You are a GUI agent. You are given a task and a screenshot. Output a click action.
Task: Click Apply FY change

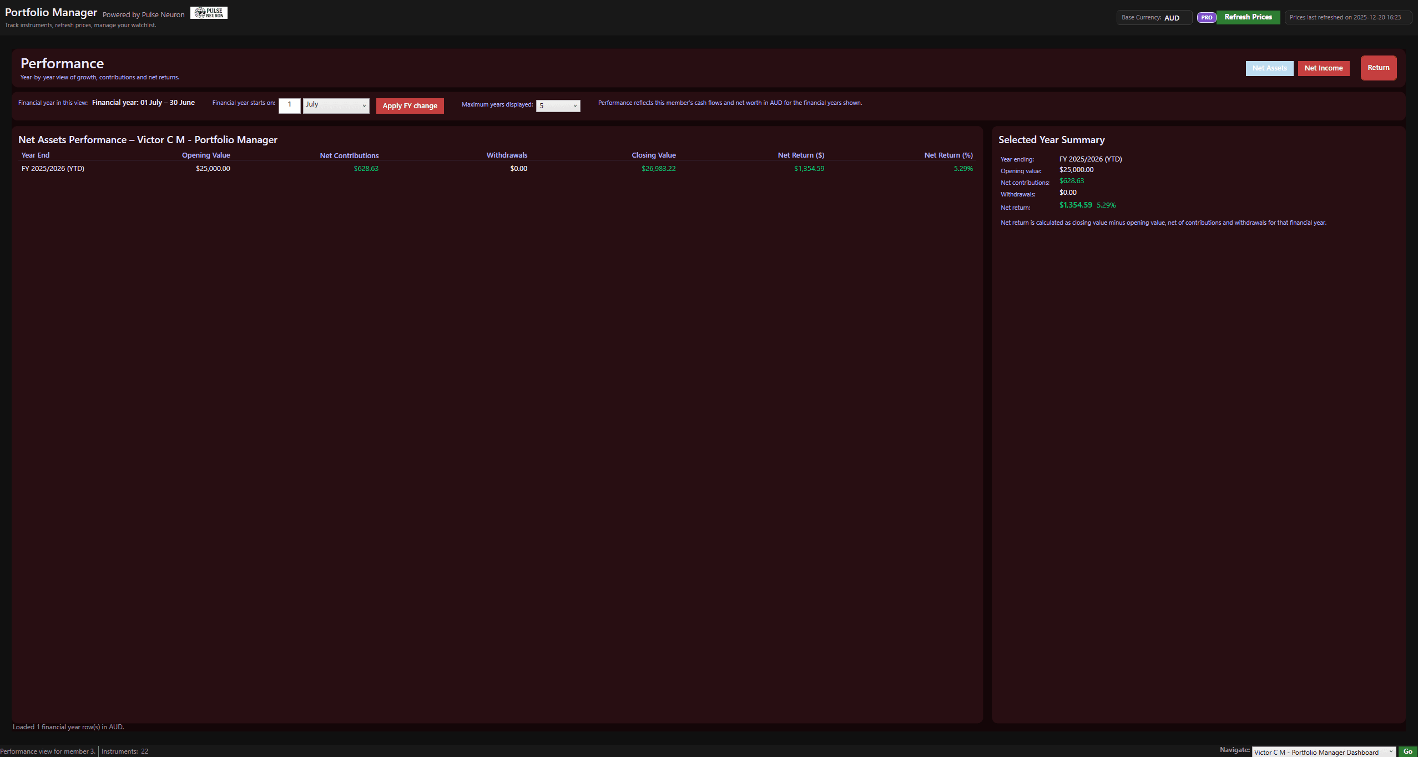[410, 105]
